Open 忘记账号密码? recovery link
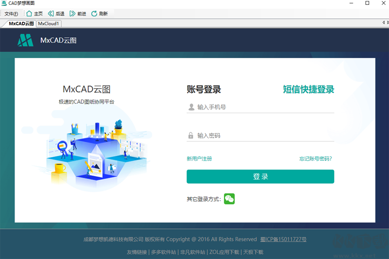The image size is (389, 259). point(316,158)
